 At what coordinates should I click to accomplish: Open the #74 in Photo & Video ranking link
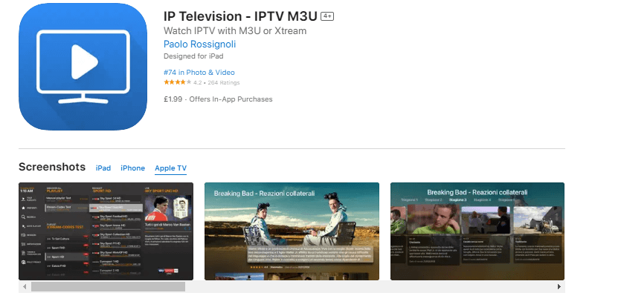(x=199, y=72)
